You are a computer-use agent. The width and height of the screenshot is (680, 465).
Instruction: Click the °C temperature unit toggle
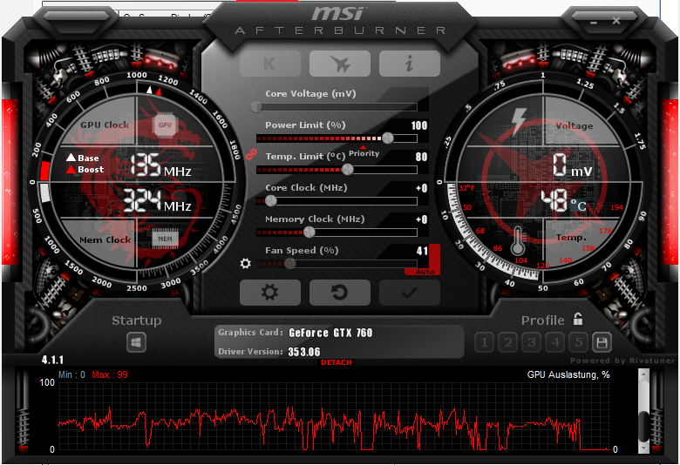(579, 206)
